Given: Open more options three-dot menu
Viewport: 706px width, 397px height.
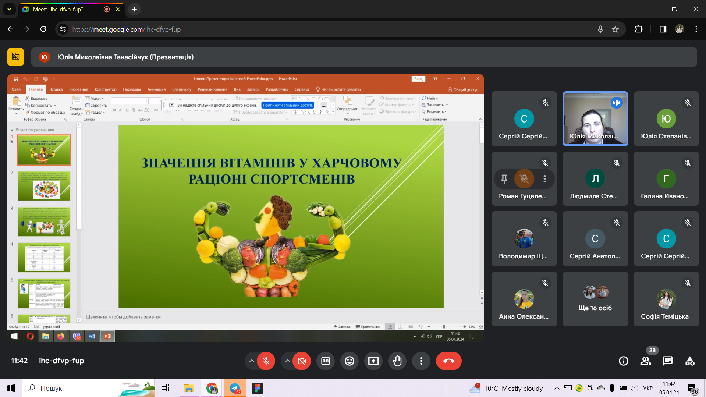Looking at the screenshot, I should pos(421,361).
